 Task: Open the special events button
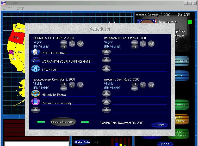click(x=63, y=122)
